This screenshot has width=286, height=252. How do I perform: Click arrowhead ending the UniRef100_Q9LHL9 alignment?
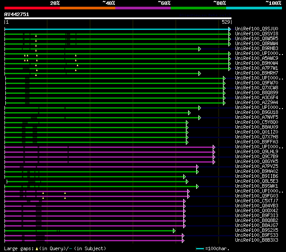214,152
